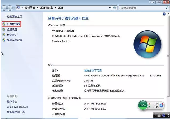Image resolution: width=170 pixels, height=119 pixels.
Task: Click the search magnifier icon
Action: coord(167,8)
